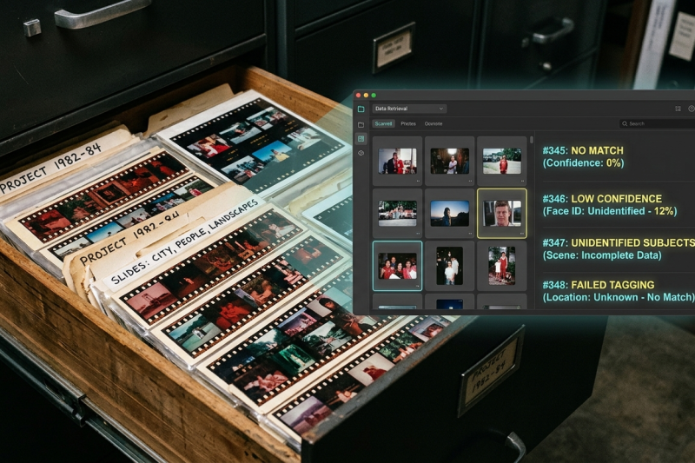
Task: Switch to the Scanned tab
Action: (383, 123)
